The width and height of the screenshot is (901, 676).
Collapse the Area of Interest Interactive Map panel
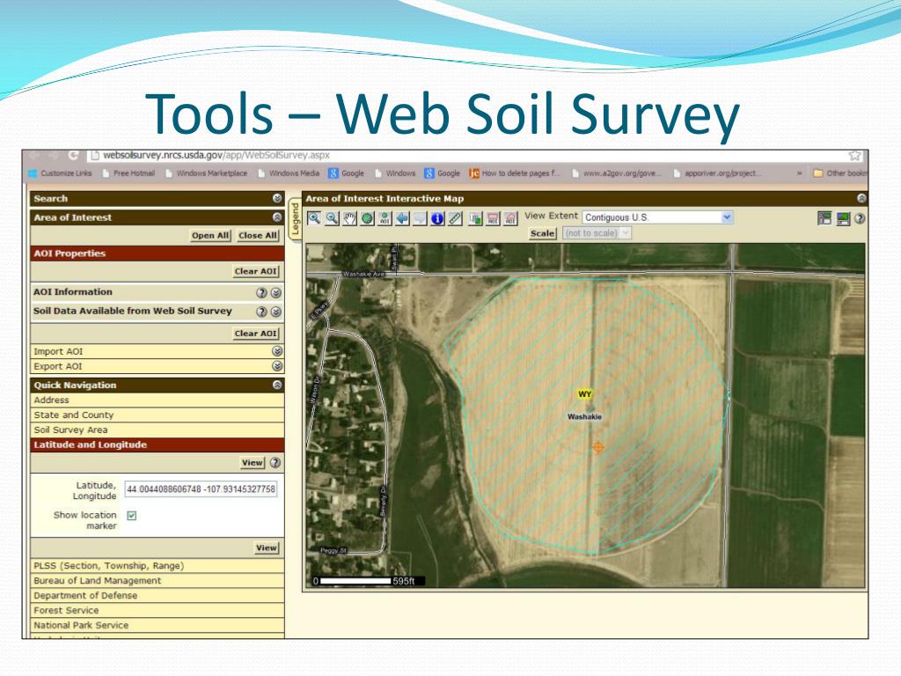[x=861, y=198]
